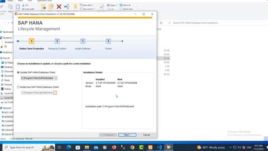Open Microsoft Edge from the taskbar

coord(69,147)
